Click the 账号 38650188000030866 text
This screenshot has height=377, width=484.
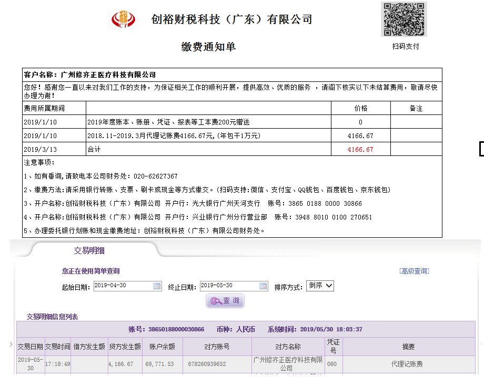click(166, 329)
